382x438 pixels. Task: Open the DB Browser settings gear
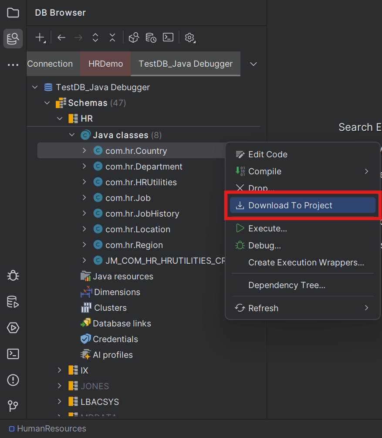click(189, 37)
